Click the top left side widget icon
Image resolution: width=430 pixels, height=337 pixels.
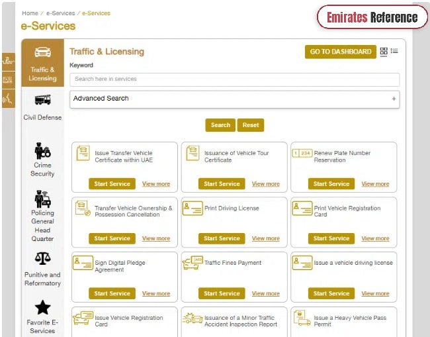pos(9,61)
